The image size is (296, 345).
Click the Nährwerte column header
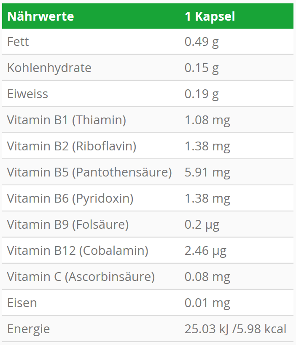(x=40, y=16)
